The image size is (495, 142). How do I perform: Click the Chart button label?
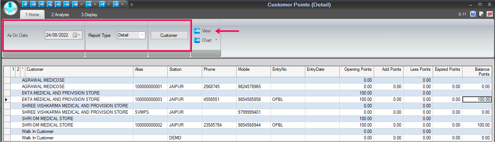(x=207, y=40)
